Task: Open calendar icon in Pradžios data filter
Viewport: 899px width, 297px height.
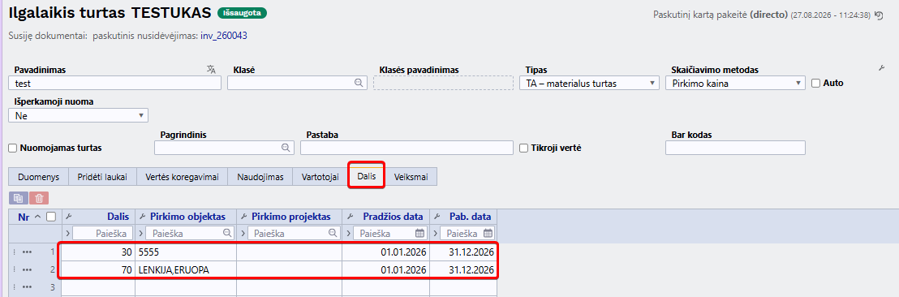Action: [x=419, y=234]
